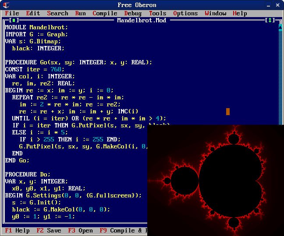This screenshot has height=236, width=284.
Task: Click F2 Save in the status bar
Action: [x=49, y=231]
